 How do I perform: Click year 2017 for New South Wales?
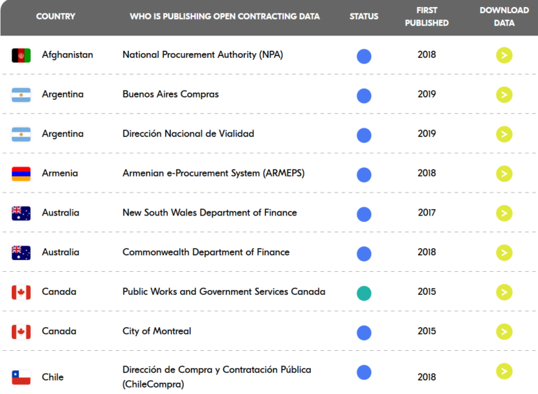426,213
